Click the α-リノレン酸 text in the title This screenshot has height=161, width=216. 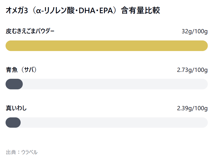pyautogui.click(x=55, y=11)
